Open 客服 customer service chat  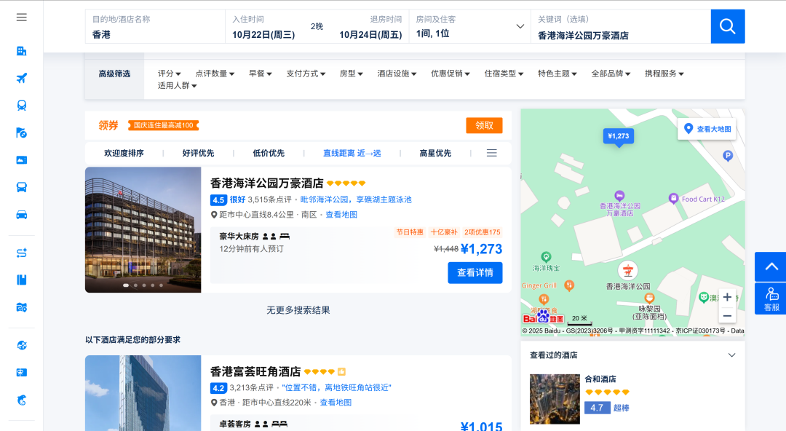(x=771, y=298)
